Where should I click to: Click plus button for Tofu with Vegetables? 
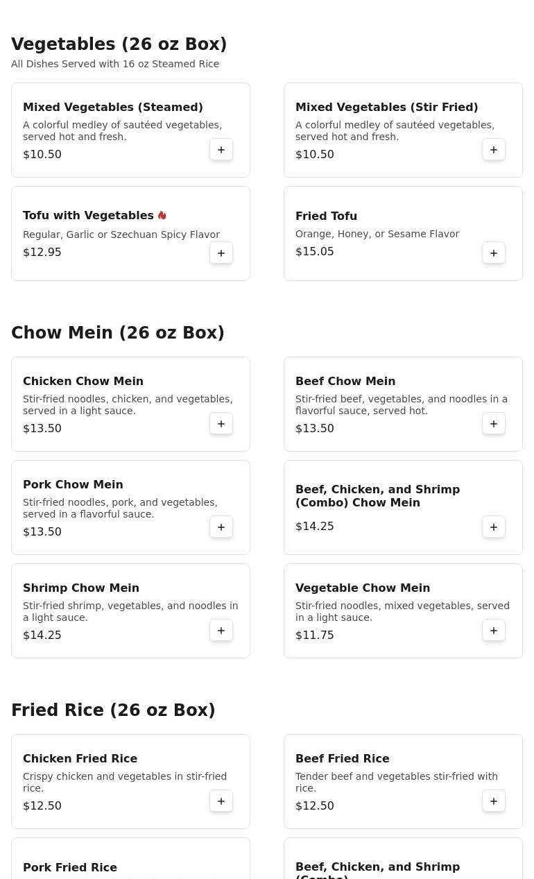221,253
